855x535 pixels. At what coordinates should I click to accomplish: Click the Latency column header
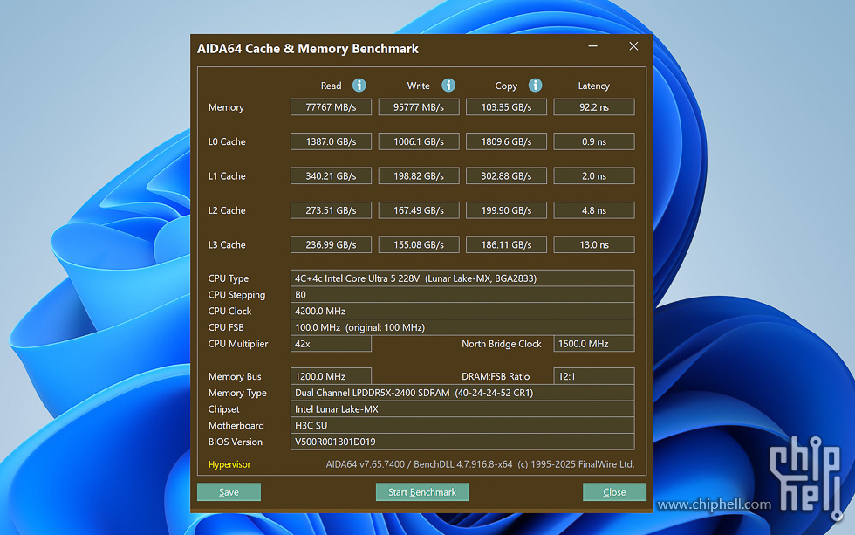click(x=594, y=86)
